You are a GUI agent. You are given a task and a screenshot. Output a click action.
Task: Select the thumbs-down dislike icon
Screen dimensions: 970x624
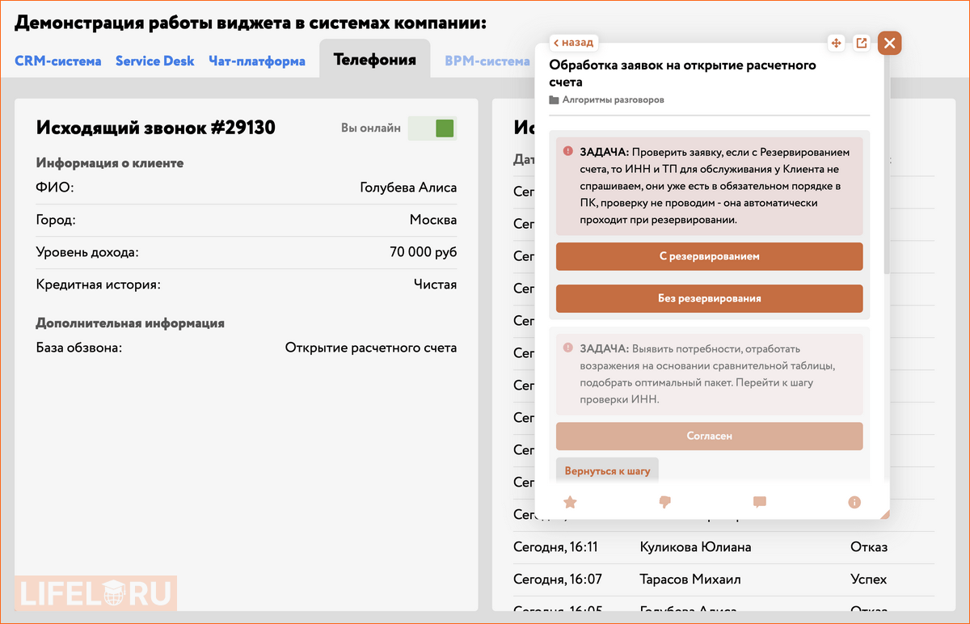pos(664,502)
